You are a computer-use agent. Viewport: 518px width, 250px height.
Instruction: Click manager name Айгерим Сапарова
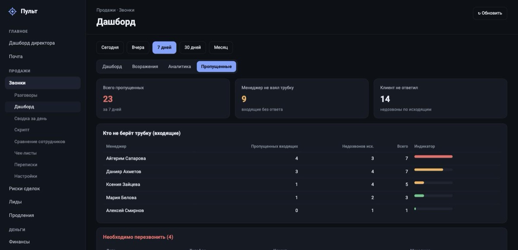[126, 158]
